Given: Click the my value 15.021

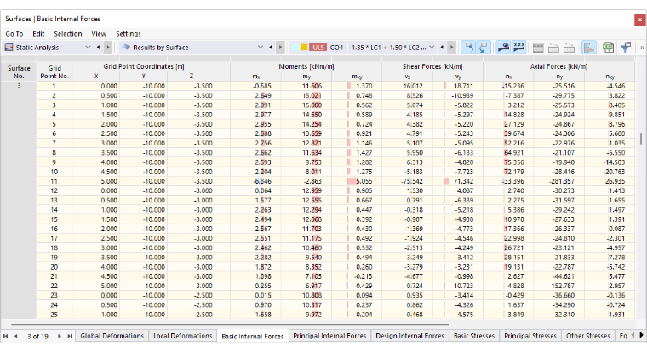Looking at the screenshot, I should pos(312,95).
